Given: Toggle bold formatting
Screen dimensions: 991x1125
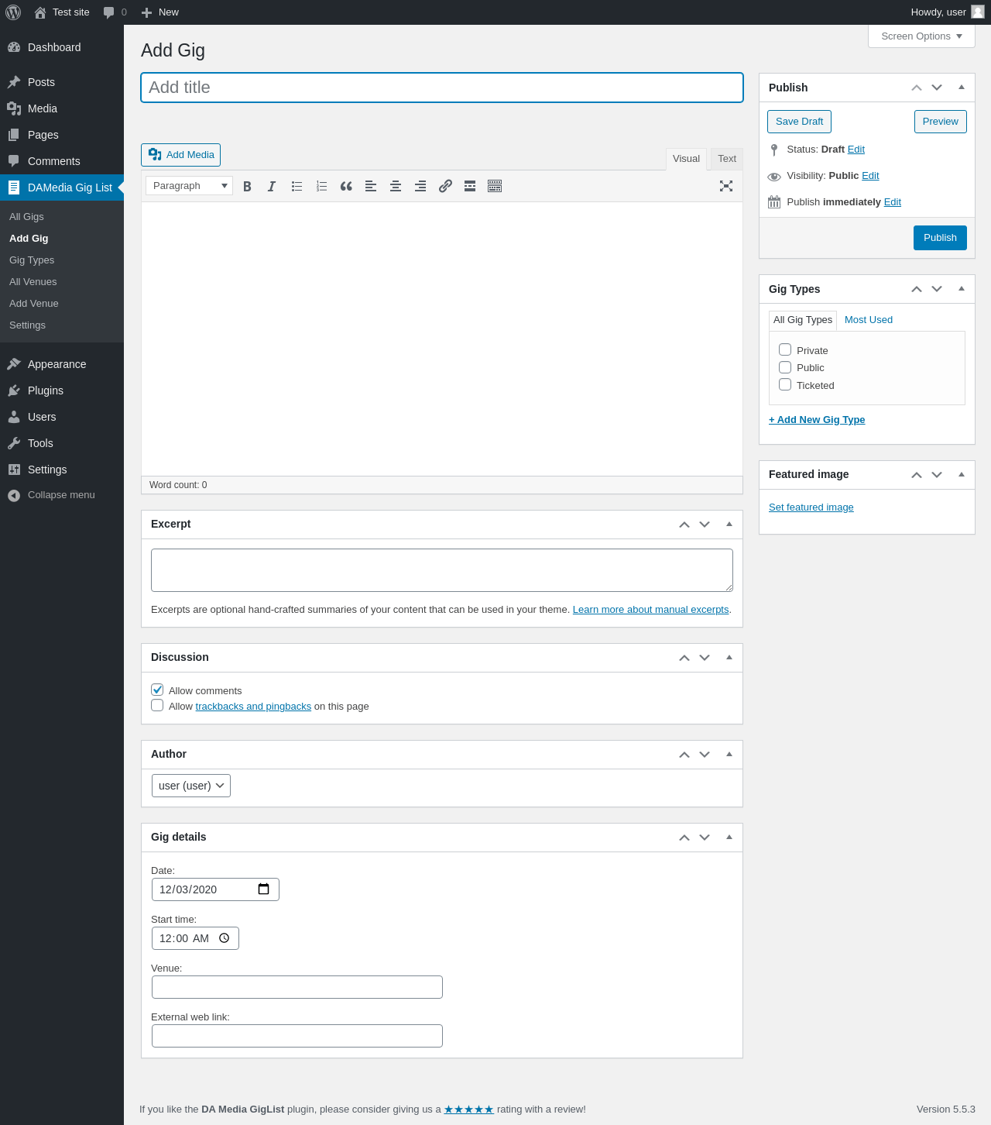Looking at the screenshot, I should (x=247, y=186).
